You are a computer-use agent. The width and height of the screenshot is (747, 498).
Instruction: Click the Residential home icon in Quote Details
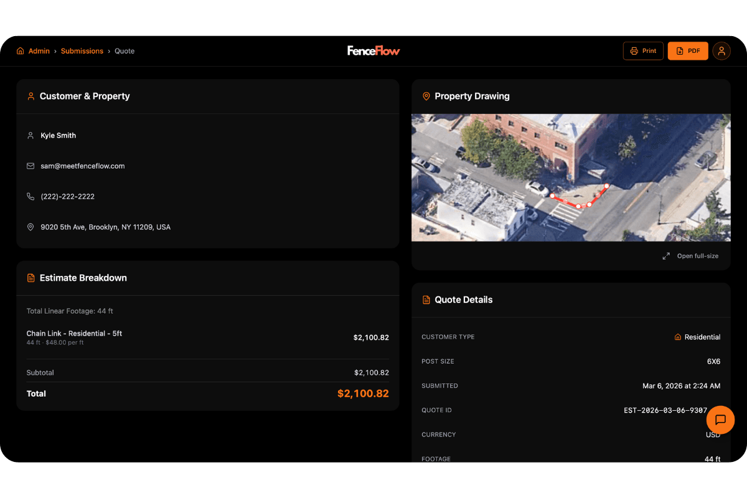[x=677, y=337]
